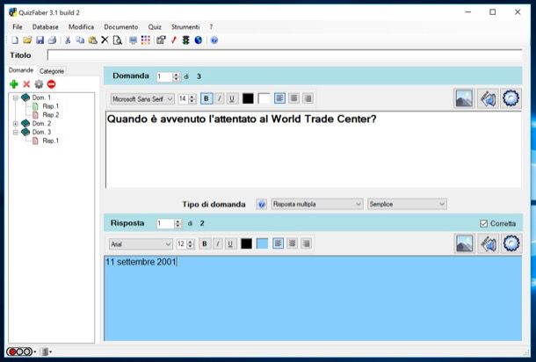
Task: Click the Titolo input field
Action: tap(285, 55)
